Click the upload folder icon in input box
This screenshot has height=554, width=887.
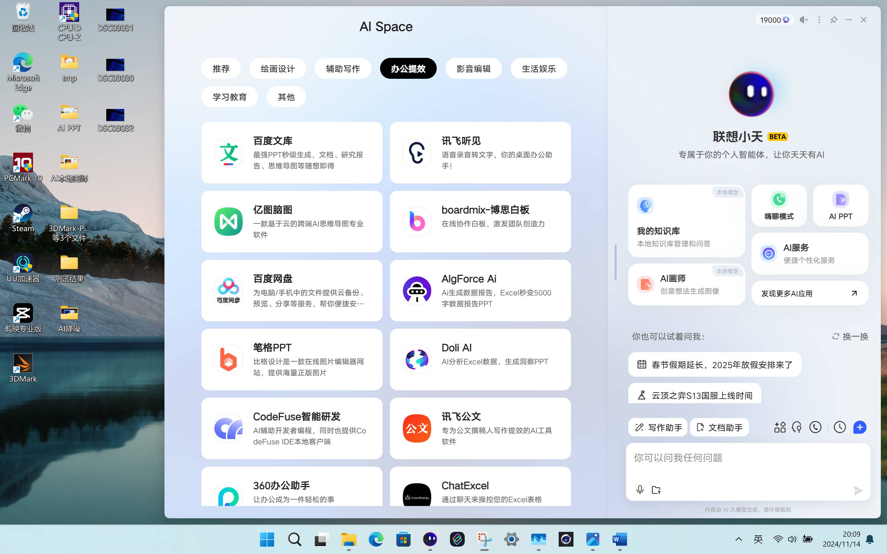(656, 490)
